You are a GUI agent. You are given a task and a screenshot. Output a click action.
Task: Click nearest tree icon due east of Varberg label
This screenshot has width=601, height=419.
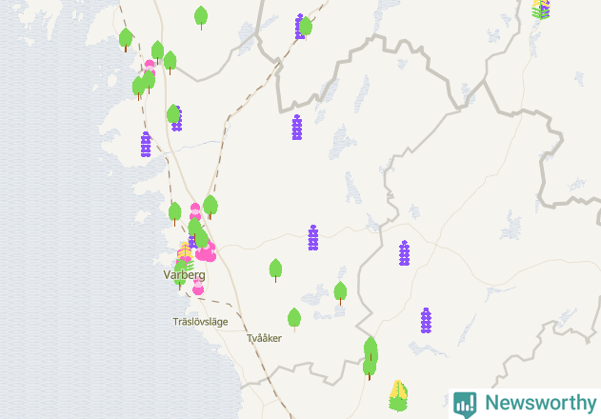(x=275, y=270)
